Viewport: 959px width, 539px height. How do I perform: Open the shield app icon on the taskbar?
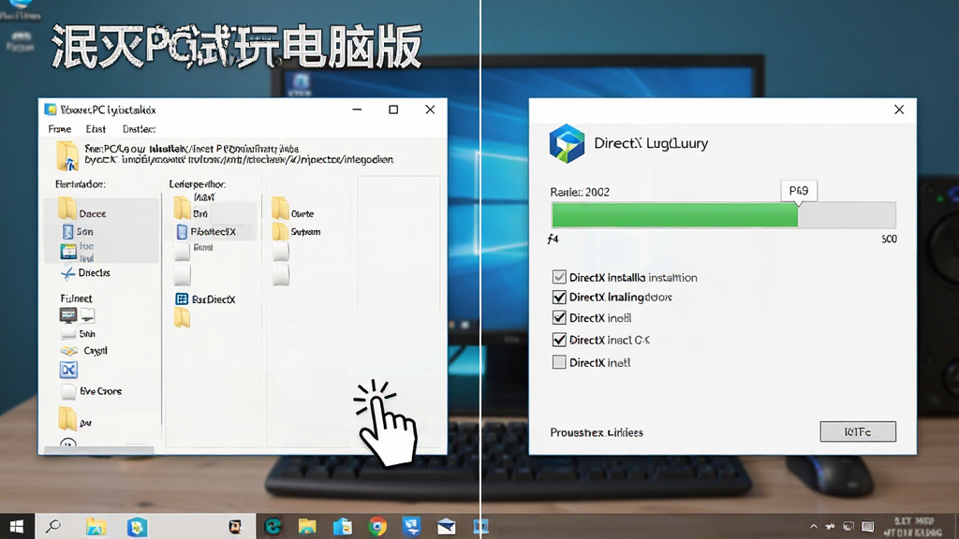pyautogui.click(x=137, y=527)
